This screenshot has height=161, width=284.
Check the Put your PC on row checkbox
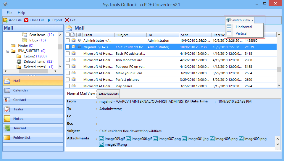pyautogui.click(x=67, y=67)
